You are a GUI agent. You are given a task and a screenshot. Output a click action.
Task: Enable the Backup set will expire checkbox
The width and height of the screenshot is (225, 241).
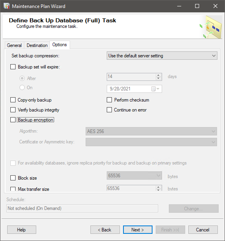13,67
